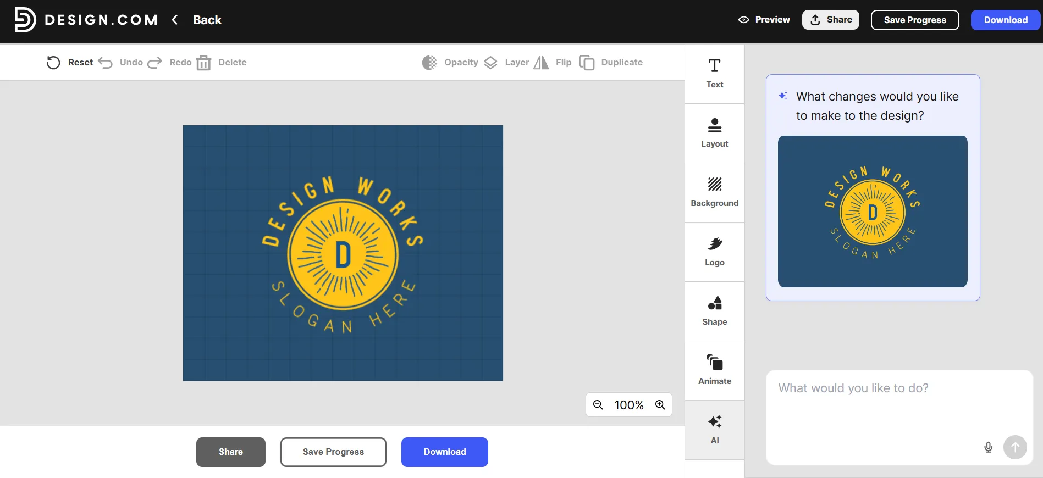Click the logo preview thumbnail in the AI chat
Viewport: 1043px width, 478px height.
click(873, 212)
